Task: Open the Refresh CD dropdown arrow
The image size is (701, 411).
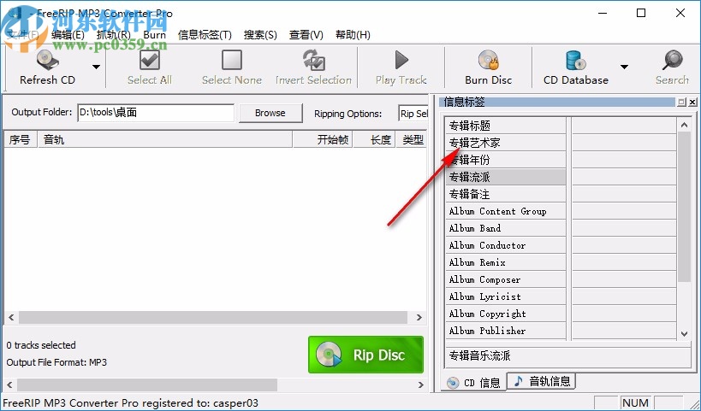Action: click(x=96, y=67)
